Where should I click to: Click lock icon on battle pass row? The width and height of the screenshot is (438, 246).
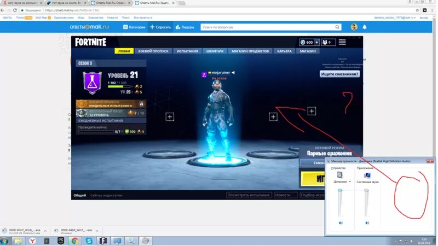(x=141, y=104)
